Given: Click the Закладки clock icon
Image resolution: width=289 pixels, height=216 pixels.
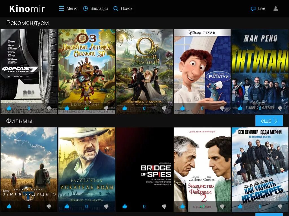Looking at the screenshot, I should [86, 8].
